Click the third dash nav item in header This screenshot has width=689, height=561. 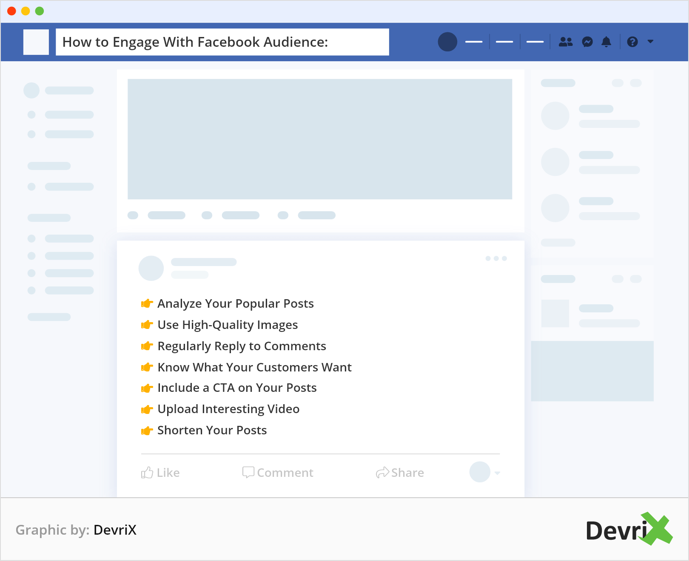[535, 42]
